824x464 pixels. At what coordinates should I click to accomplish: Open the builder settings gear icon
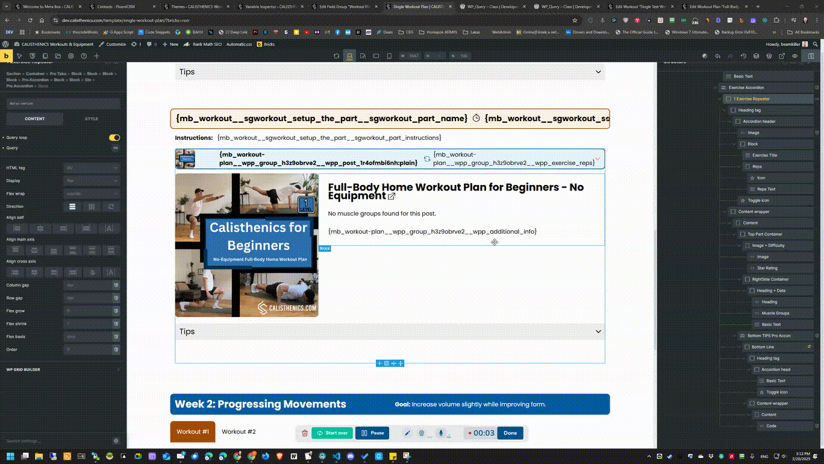point(70,56)
